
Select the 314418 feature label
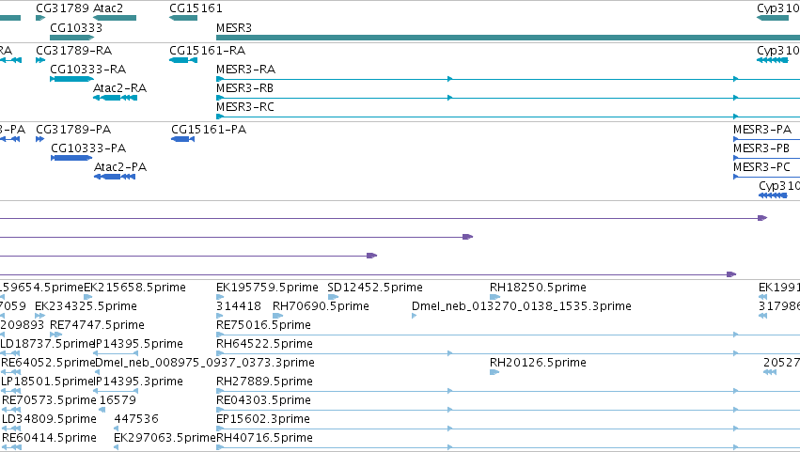[239, 305]
